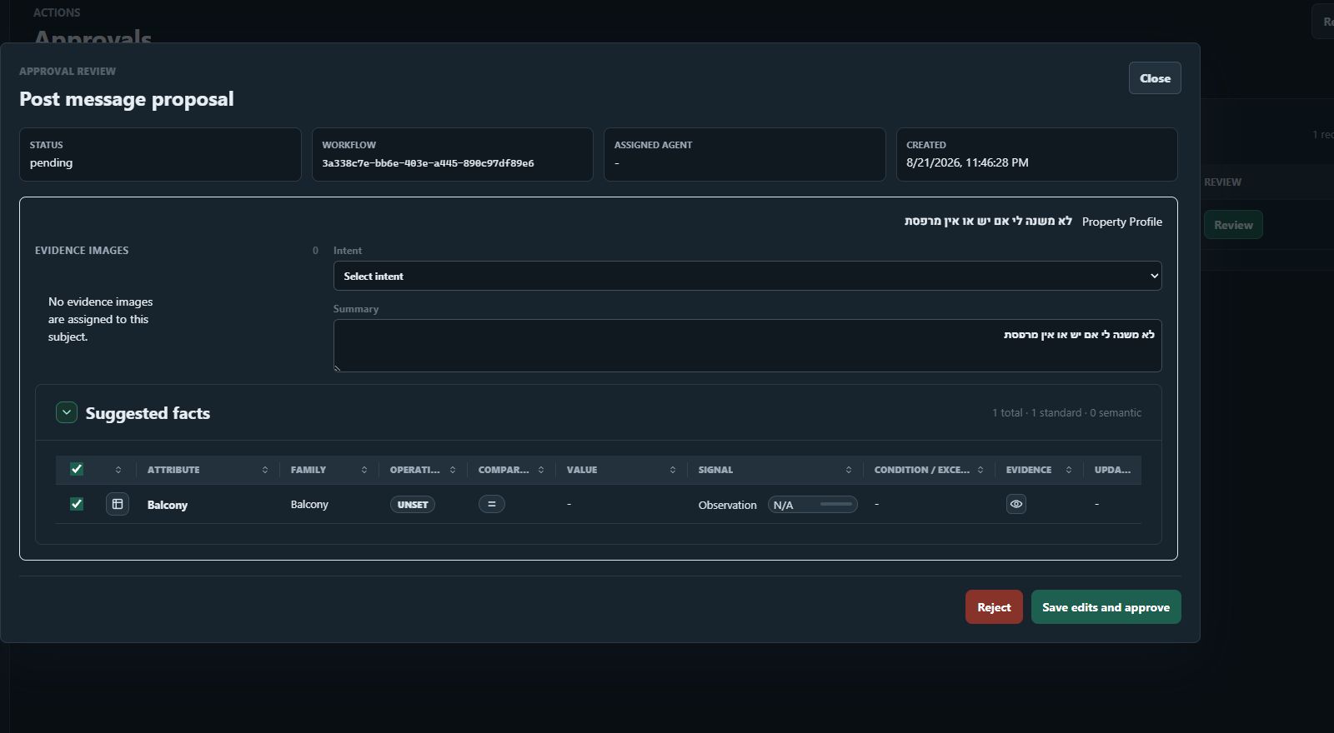
Task: Click the equals comparator pill
Action: [x=492, y=504]
